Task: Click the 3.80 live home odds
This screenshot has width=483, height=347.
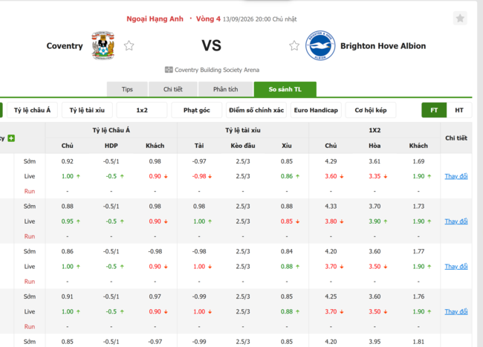Action: click(331, 221)
